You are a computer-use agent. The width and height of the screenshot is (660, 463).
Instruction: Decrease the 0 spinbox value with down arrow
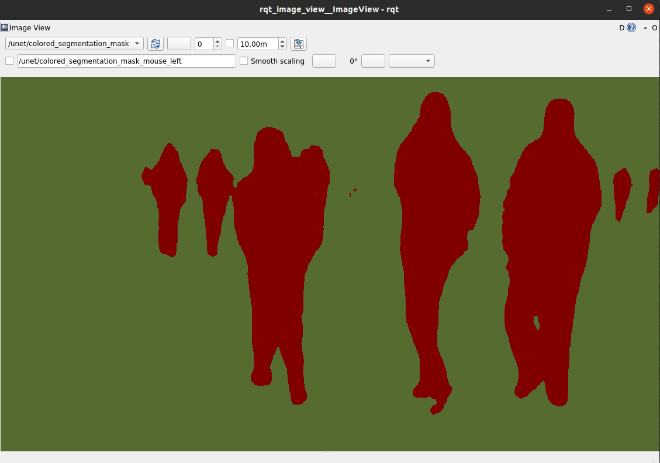pos(217,47)
